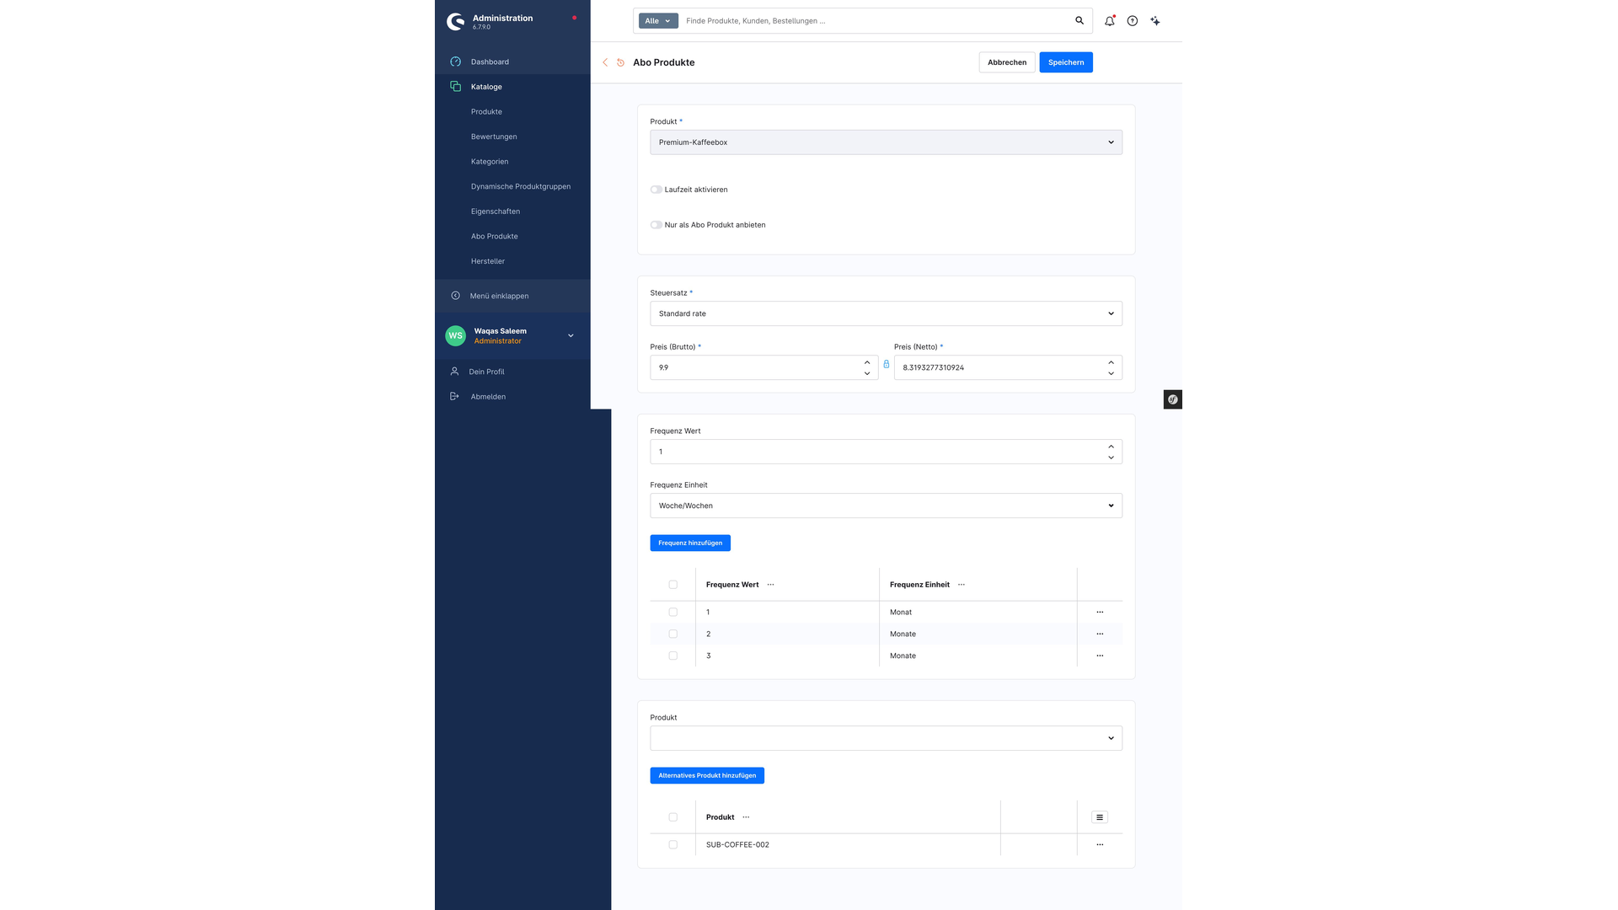Open the Premium-Kaffeebox product dropdown
Screen dimensions: 1618x910
(886, 142)
